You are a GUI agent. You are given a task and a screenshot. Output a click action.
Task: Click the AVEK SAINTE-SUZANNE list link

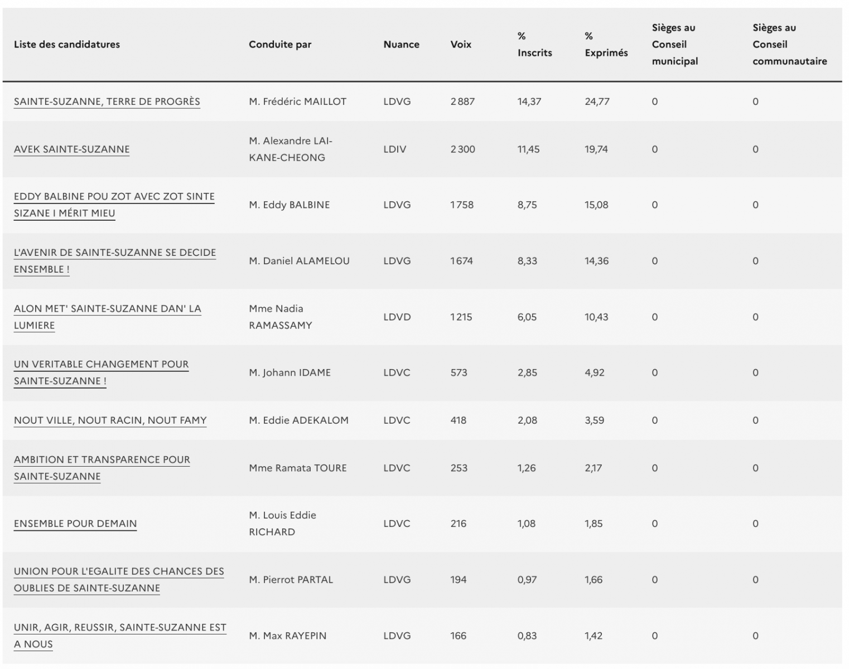coord(71,149)
